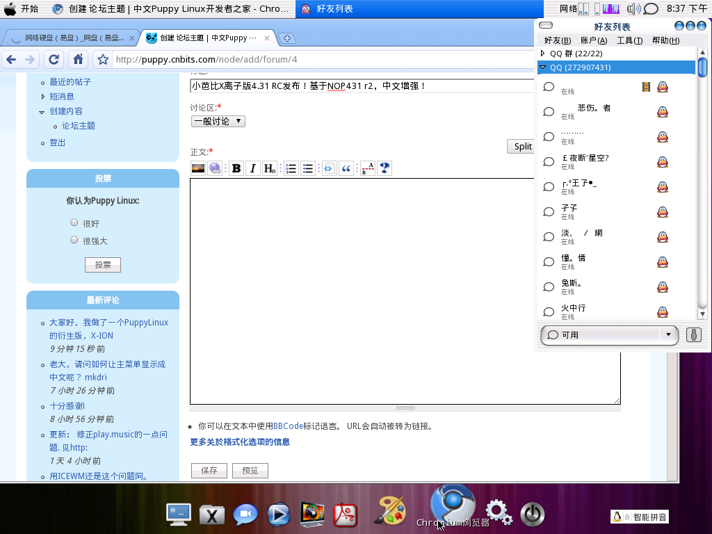Switch to the 好友列表 taskbar window
The image size is (712, 534).
pyautogui.click(x=419, y=8)
